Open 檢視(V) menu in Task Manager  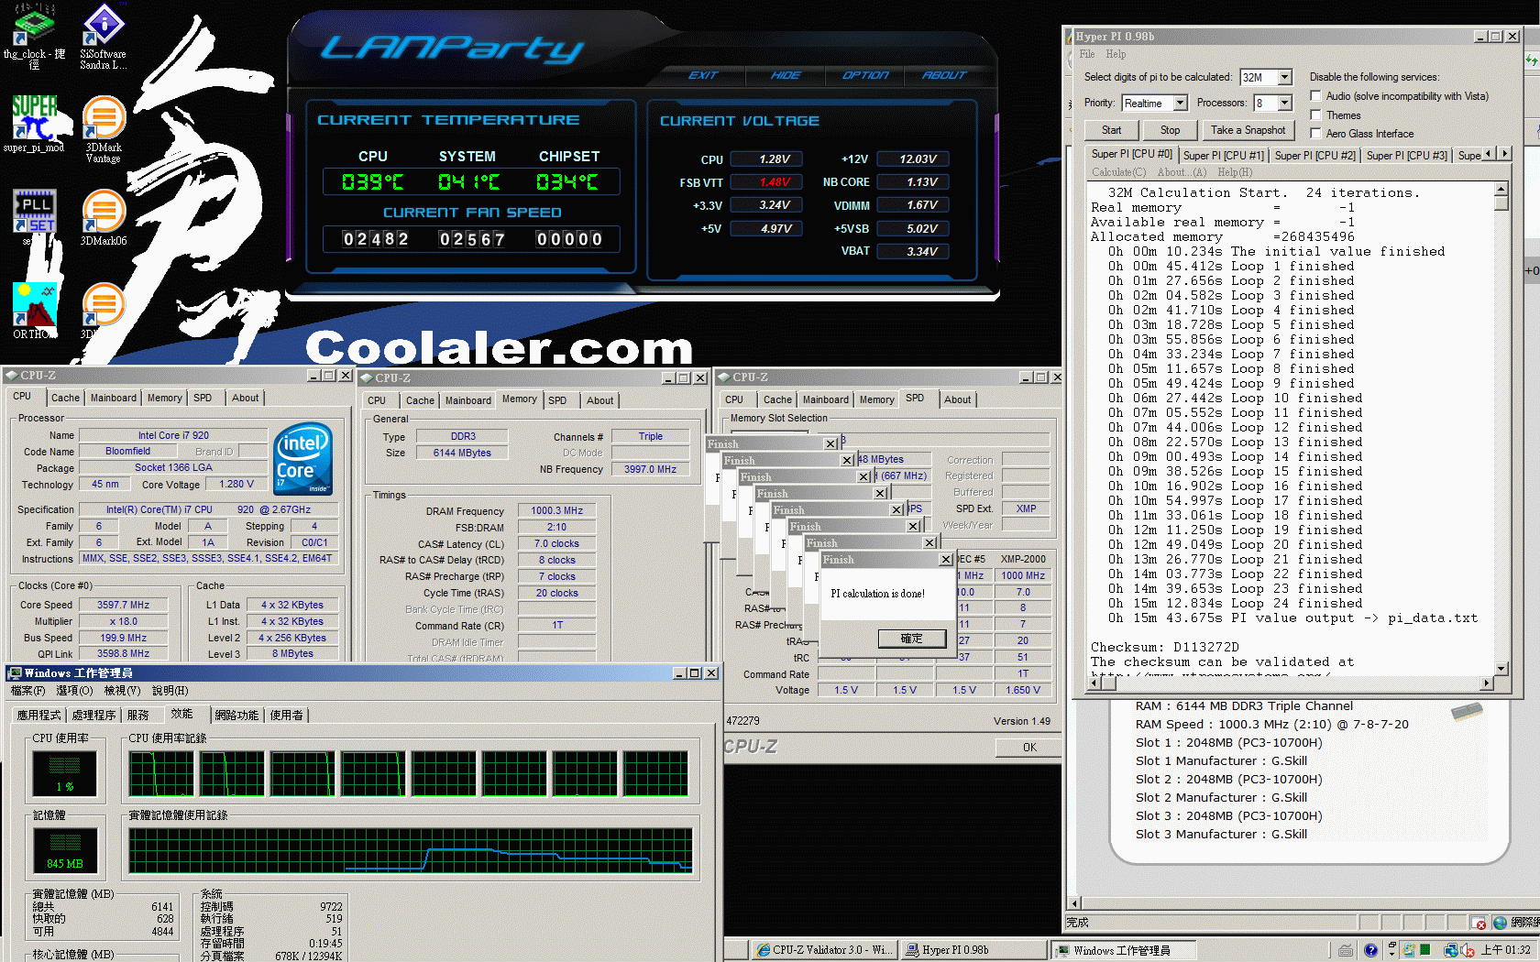click(122, 691)
